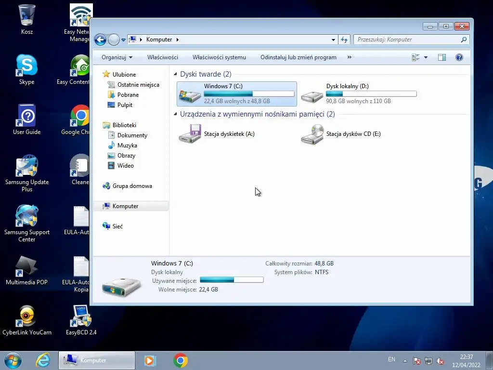Select the Stacja dysków CD (E:) drive
Screen dimensions: 493x370
click(x=312, y=134)
